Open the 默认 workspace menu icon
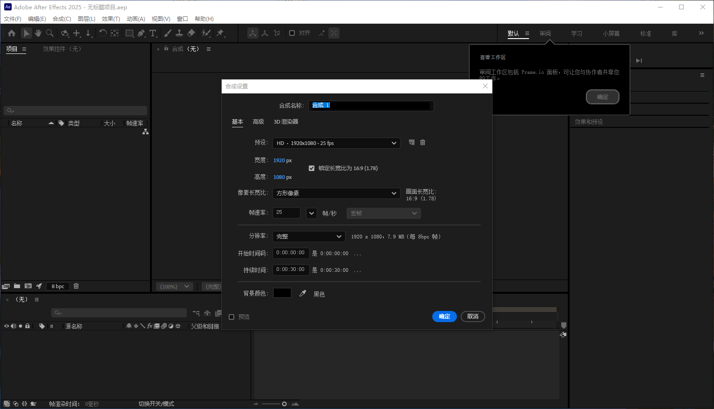Screen dimensions: 714x409 point(527,33)
